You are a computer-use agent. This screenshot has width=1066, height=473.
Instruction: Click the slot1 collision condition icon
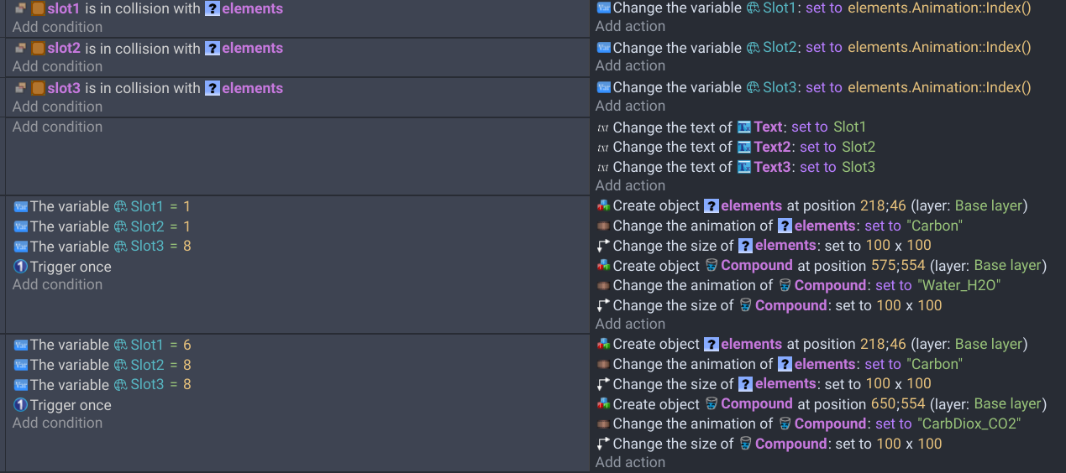pyautogui.click(x=21, y=9)
